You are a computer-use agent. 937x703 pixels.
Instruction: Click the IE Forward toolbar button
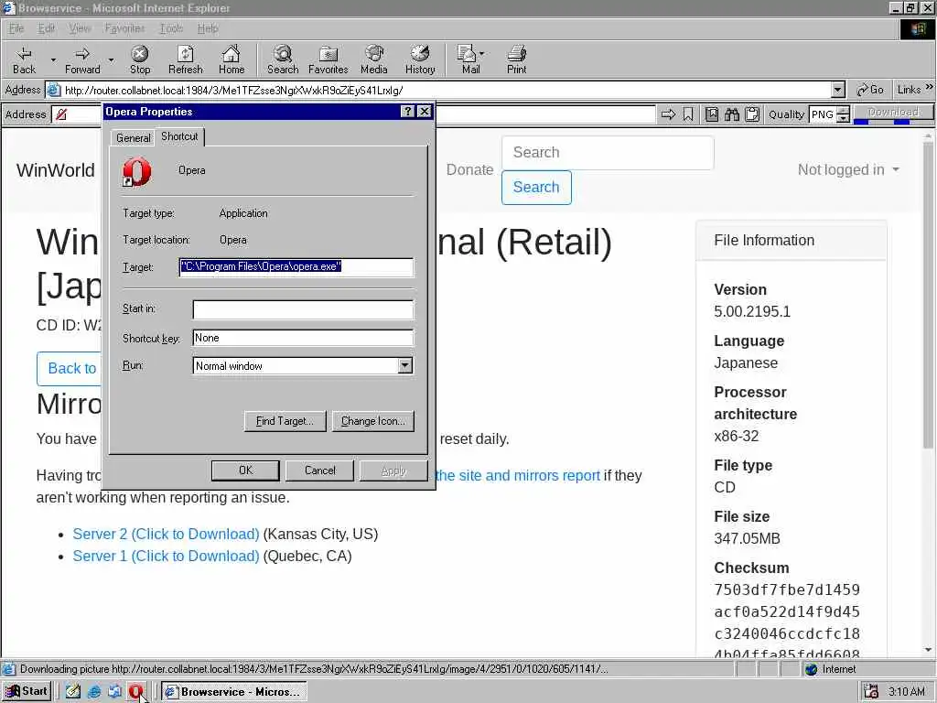(x=82, y=59)
